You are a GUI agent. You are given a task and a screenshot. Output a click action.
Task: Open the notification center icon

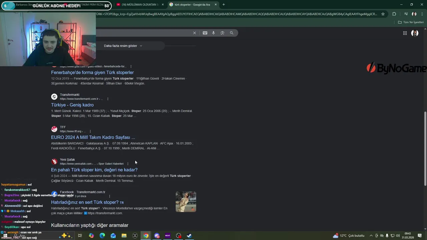(x=420, y=236)
